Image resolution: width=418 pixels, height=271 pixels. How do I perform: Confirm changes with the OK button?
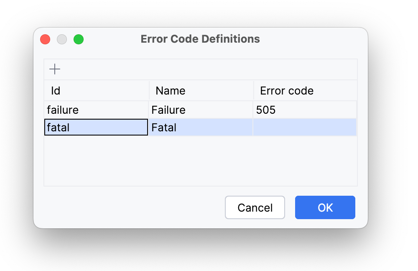[325, 207]
